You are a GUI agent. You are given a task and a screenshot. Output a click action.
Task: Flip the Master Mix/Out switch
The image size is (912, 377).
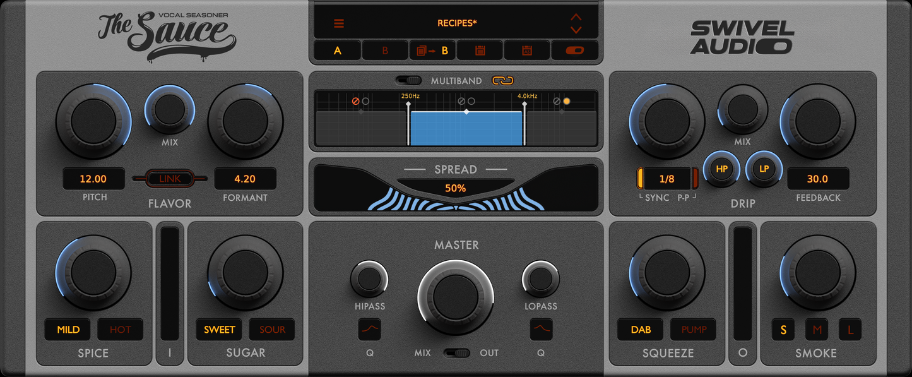456,352
